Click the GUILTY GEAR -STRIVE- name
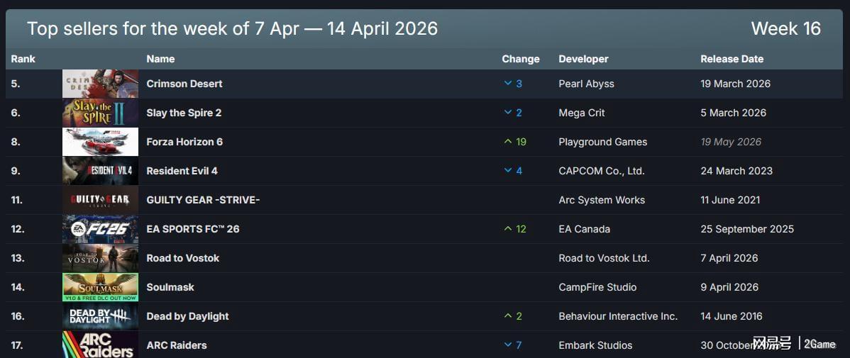This screenshot has width=850, height=358. pyautogui.click(x=204, y=200)
